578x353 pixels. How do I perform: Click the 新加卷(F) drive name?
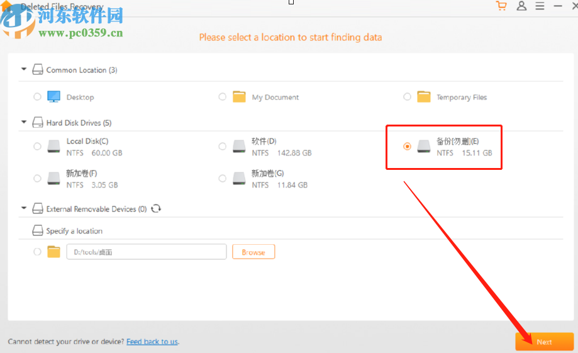click(82, 174)
